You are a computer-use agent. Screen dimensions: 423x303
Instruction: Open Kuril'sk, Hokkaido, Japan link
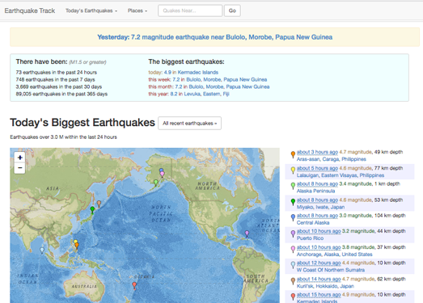pyautogui.click(x=325, y=286)
